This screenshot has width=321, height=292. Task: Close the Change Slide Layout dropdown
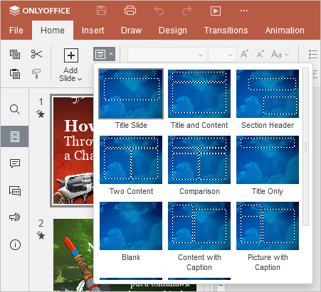(x=104, y=54)
